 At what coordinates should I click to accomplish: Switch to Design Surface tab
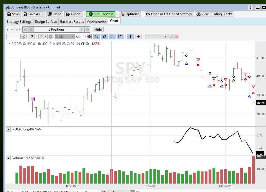pos(46,22)
